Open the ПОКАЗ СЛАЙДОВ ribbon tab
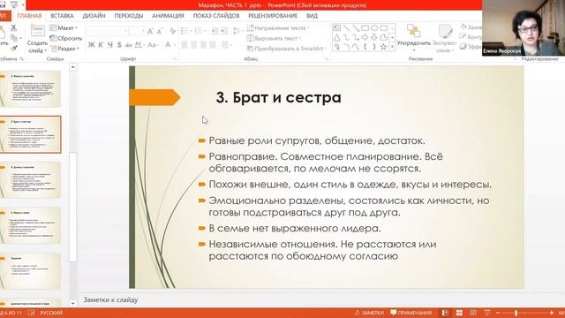The image size is (565, 318). (x=216, y=16)
